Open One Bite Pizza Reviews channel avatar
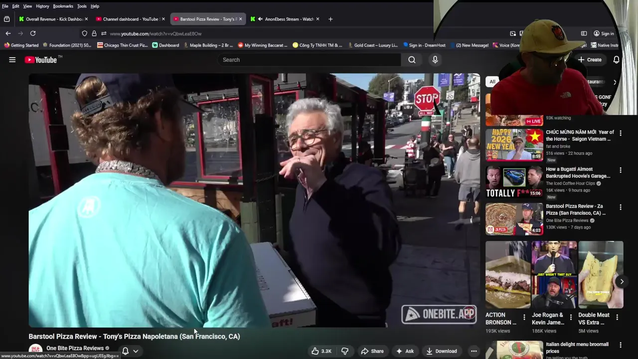This screenshot has width=638, height=359. tap(35, 351)
